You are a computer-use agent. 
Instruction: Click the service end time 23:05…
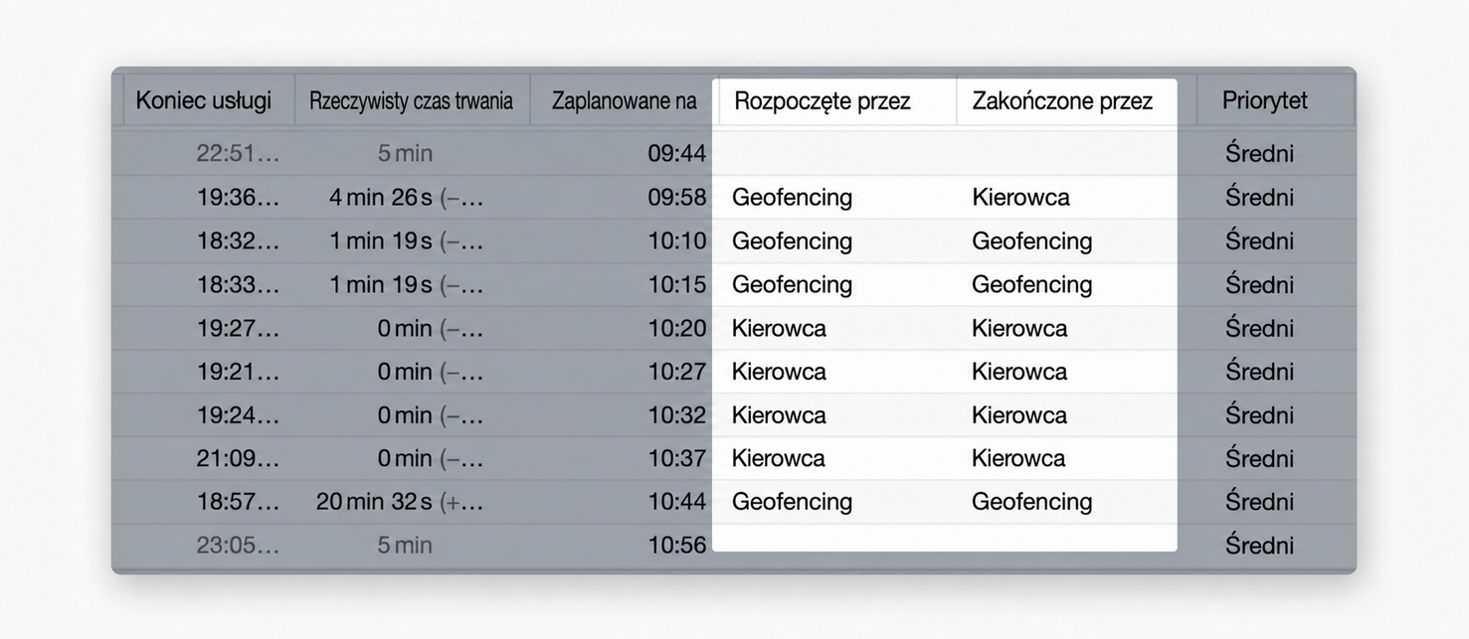coord(238,546)
